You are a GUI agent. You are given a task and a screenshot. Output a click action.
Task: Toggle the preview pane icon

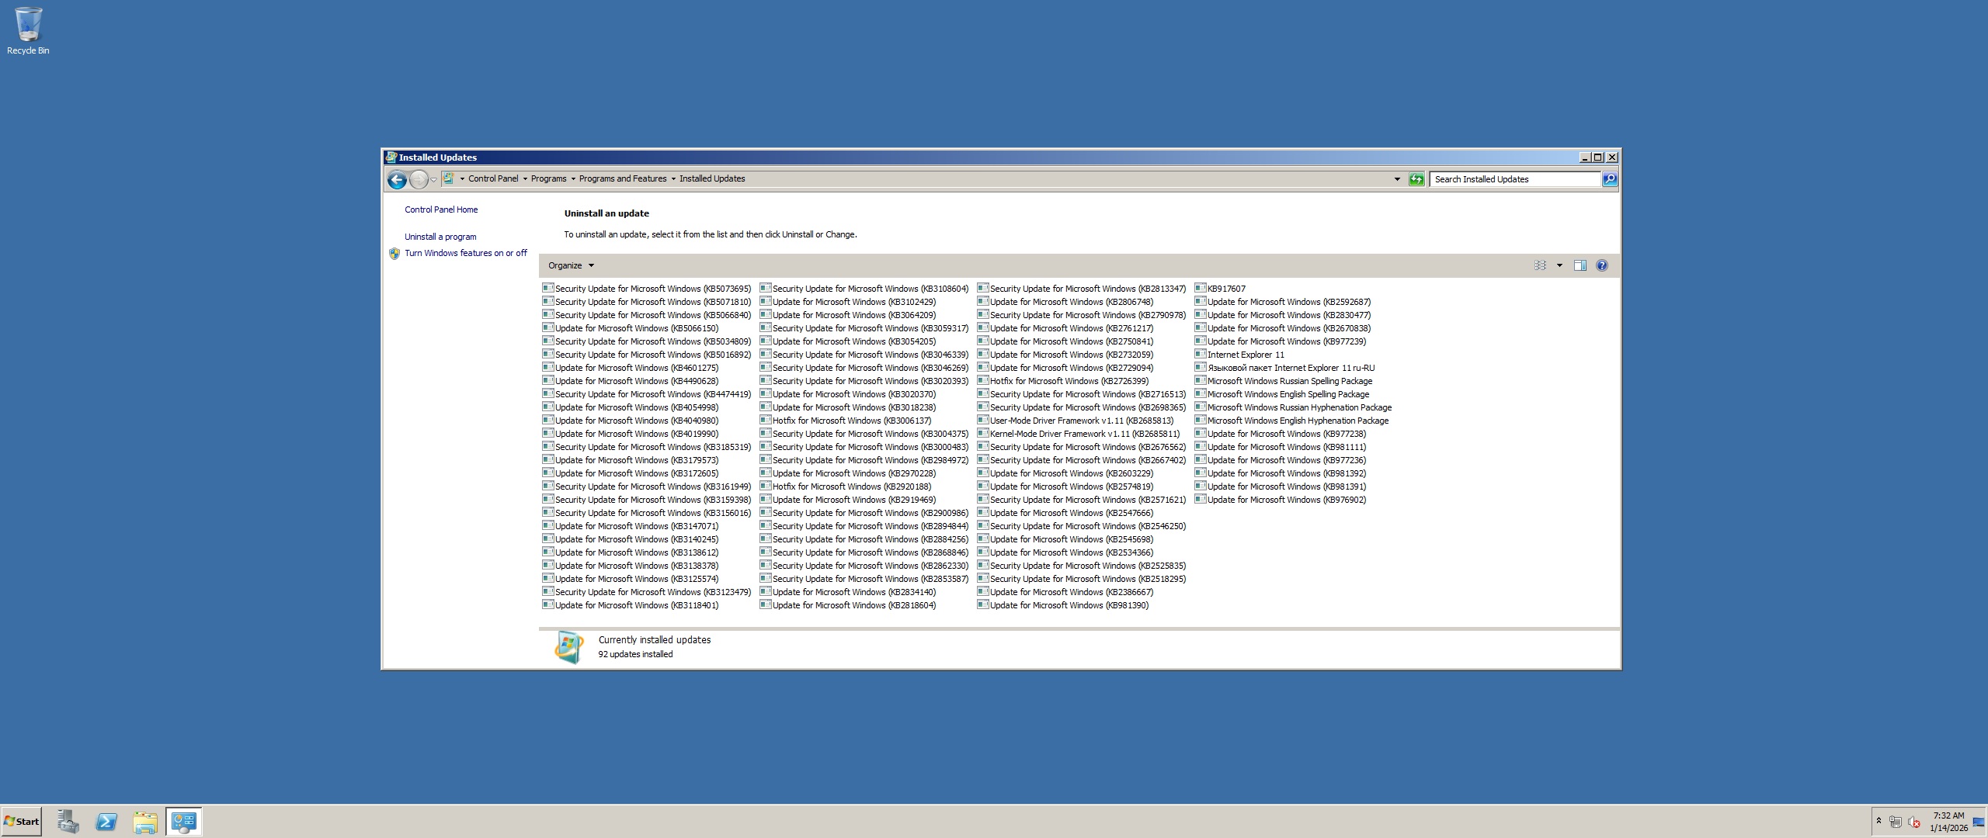tap(1580, 265)
